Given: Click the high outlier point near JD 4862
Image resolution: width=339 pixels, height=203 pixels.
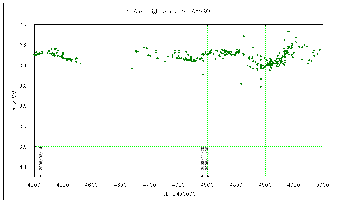Looking at the screenshot, I should 244,36.
